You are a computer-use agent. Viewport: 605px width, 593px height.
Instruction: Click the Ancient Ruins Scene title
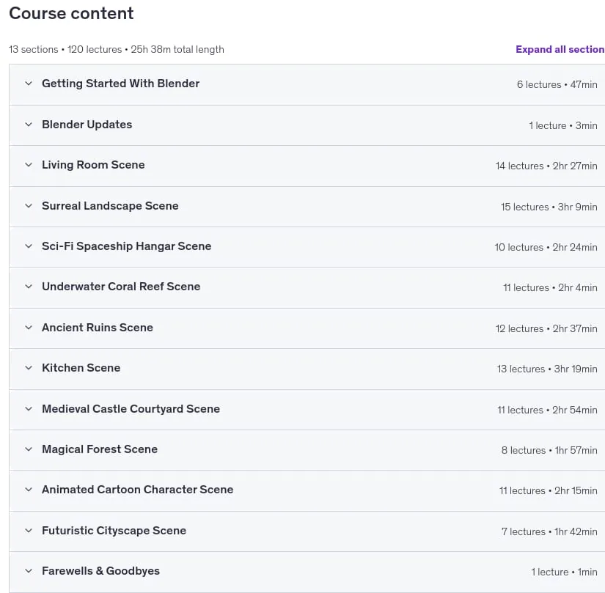click(x=98, y=328)
